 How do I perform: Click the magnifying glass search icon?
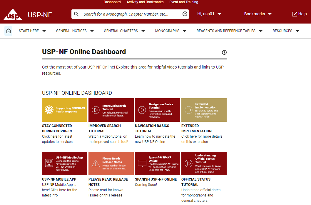(76, 14)
